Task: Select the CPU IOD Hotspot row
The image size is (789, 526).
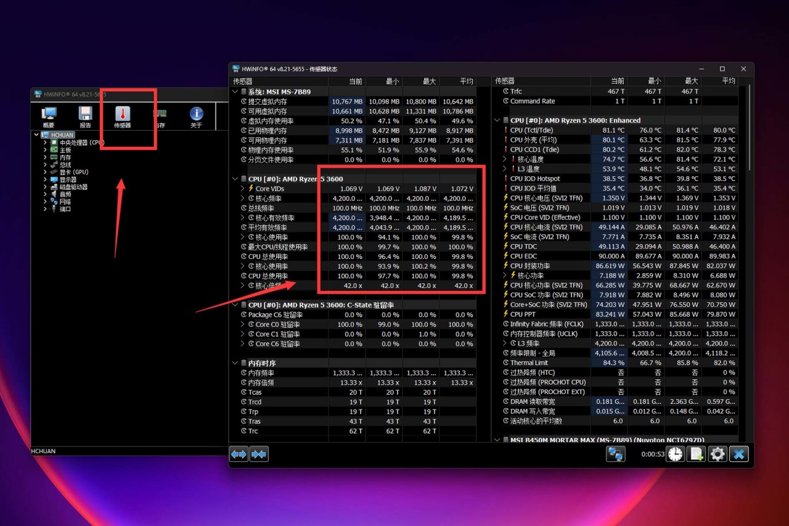Action: pyautogui.click(x=535, y=179)
